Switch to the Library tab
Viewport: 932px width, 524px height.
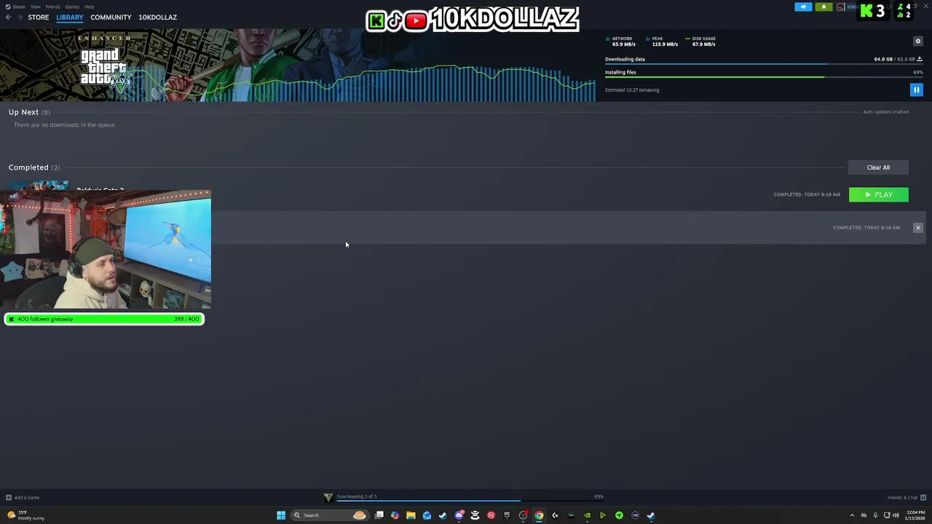[70, 17]
